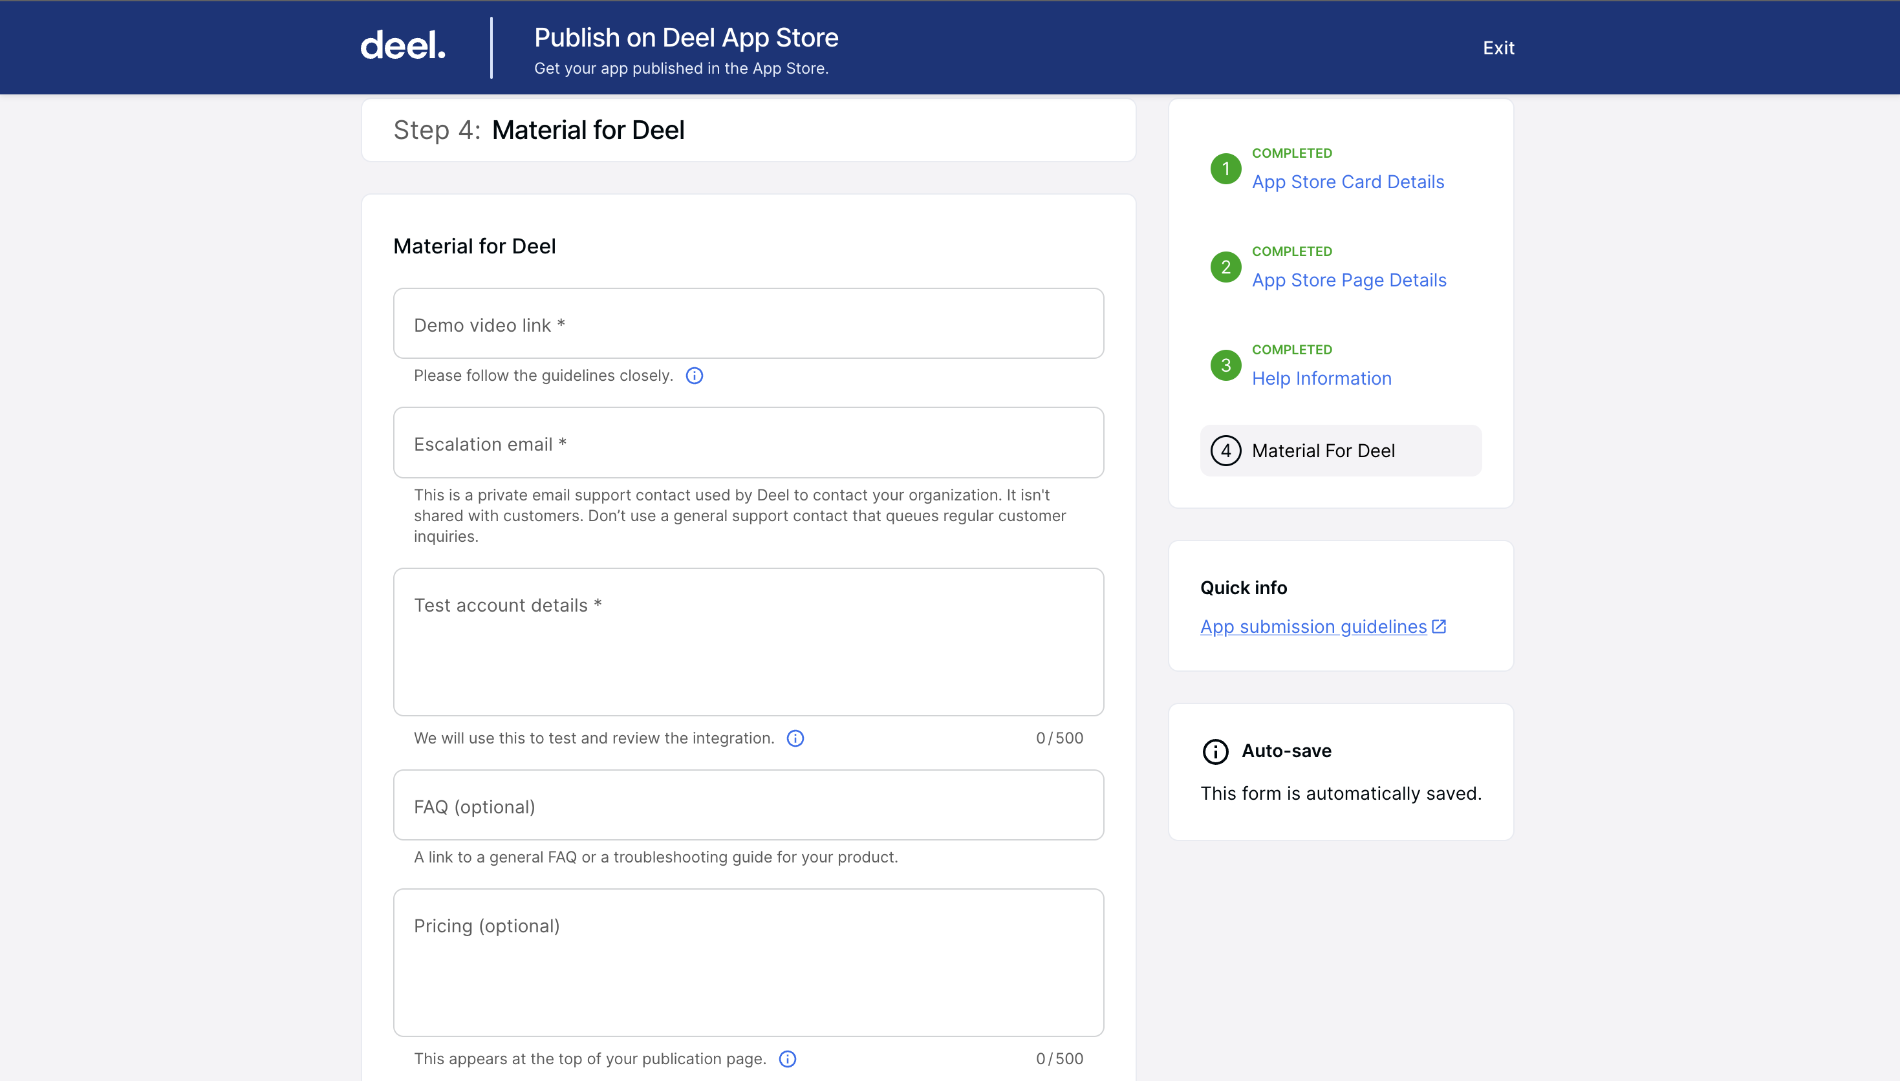Viewport: 1900px width, 1081px height.
Task: Open the info icon beside guidelines closely text
Action: [694, 376]
